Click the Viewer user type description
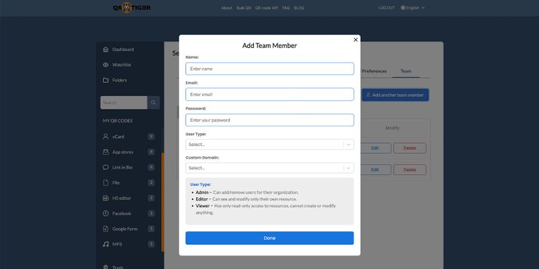 coord(265,209)
